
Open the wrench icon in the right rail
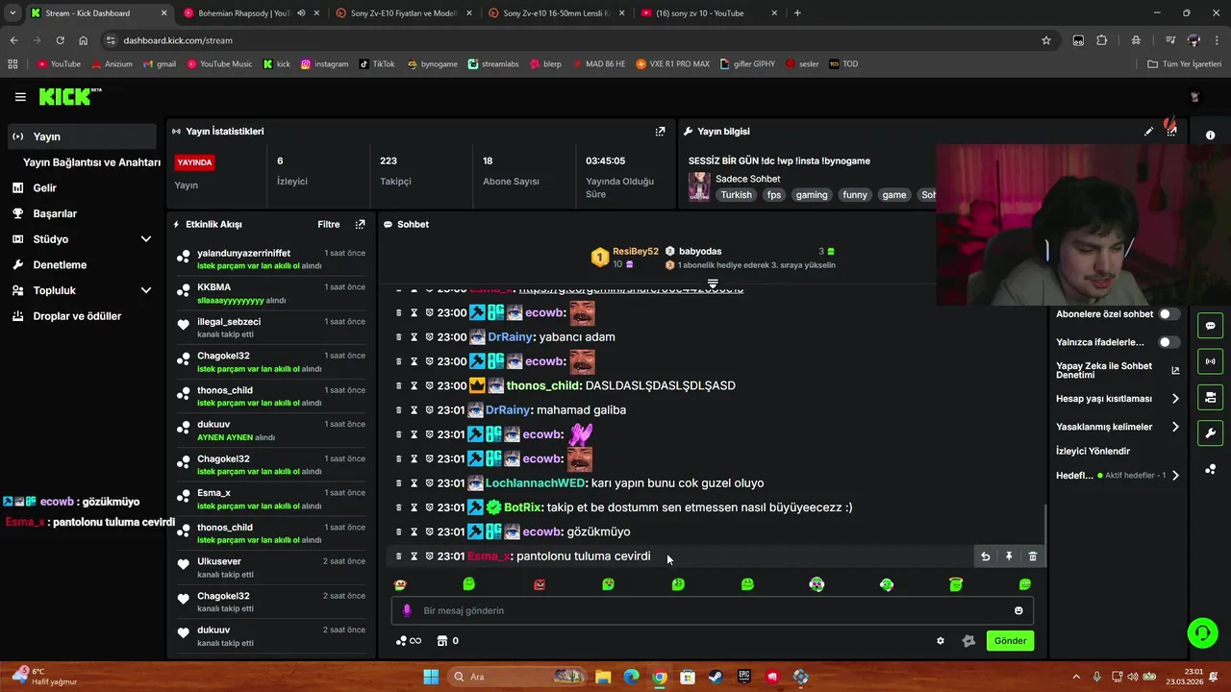coord(1210,432)
